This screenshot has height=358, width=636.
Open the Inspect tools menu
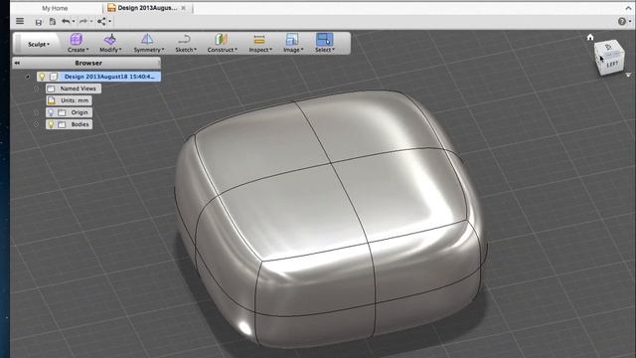point(260,43)
